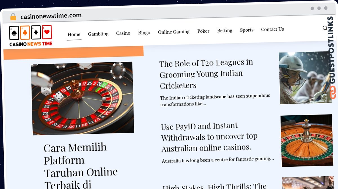Select Sports from the navigation

246,30
